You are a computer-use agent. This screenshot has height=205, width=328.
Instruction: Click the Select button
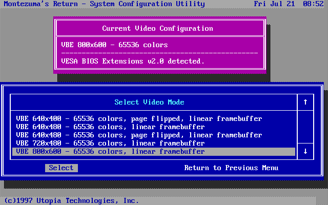tap(61, 168)
